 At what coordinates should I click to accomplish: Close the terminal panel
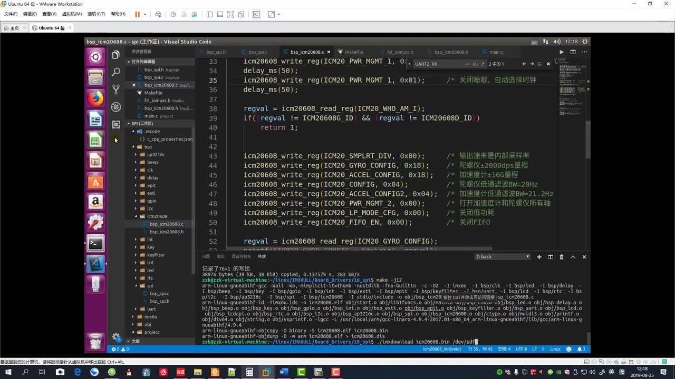[x=584, y=257]
